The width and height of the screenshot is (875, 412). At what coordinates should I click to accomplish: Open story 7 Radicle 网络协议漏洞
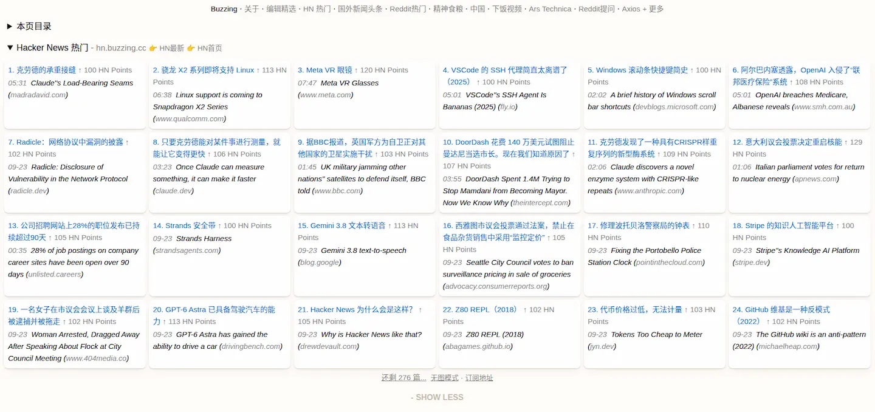66,142
